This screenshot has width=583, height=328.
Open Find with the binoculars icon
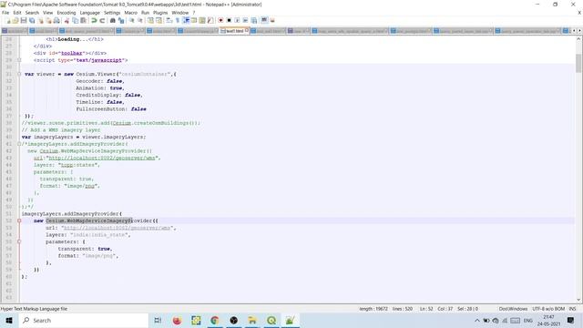tap(112, 20)
